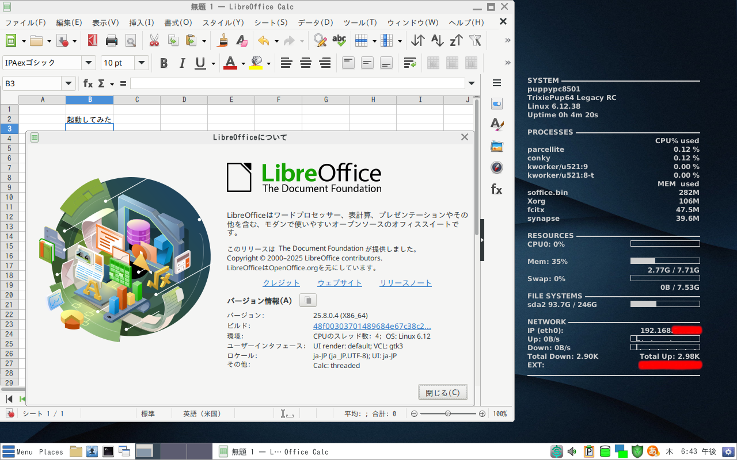The height and width of the screenshot is (460, 737).
Task: Sort ascending A to Z
Action: (438, 40)
